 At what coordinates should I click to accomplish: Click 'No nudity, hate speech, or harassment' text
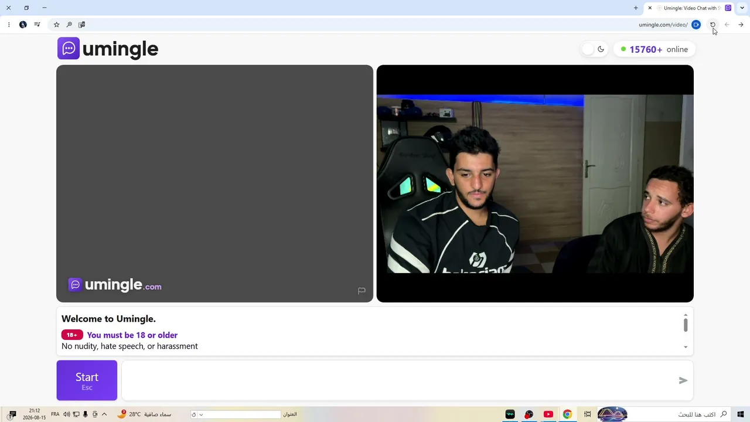(x=129, y=346)
